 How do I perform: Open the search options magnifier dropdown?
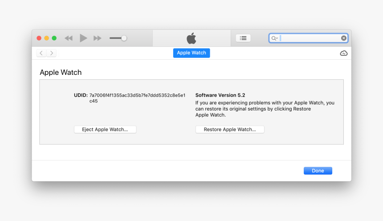coord(274,38)
